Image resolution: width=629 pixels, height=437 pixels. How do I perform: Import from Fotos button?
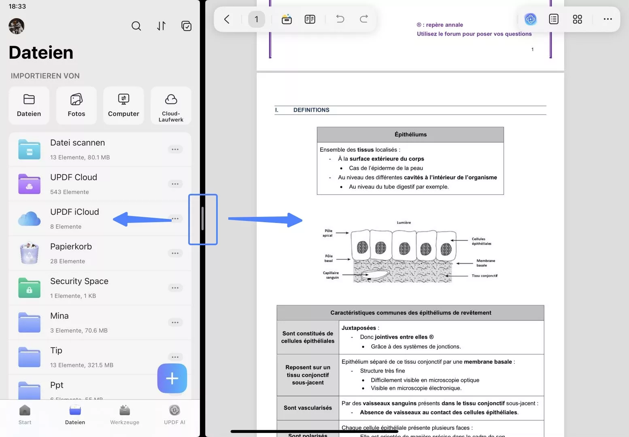[76, 105]
